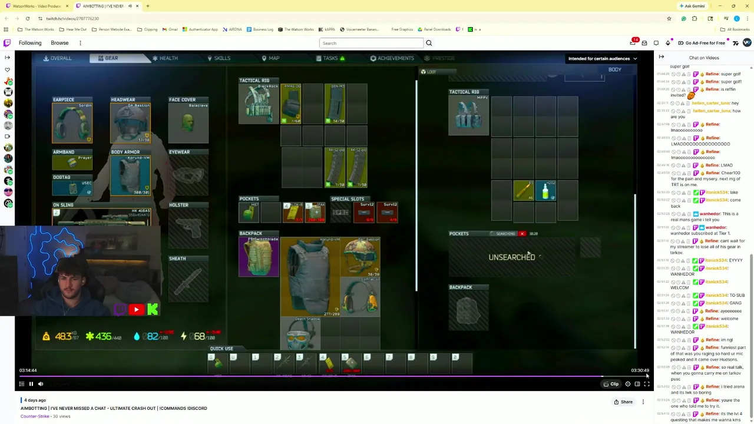Click the search magnifier button
Viewport: 754px width, 424px height.
(x=429, y=43)
